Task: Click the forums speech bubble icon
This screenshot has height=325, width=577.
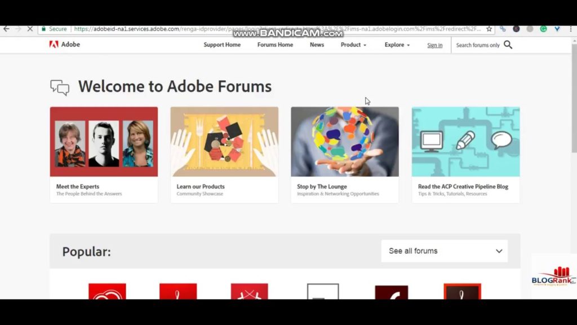Action: click(60, 87)
